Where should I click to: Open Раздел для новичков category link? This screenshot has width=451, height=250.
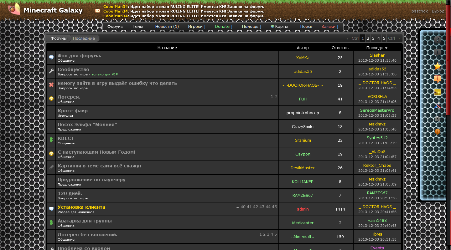[76, 212]
